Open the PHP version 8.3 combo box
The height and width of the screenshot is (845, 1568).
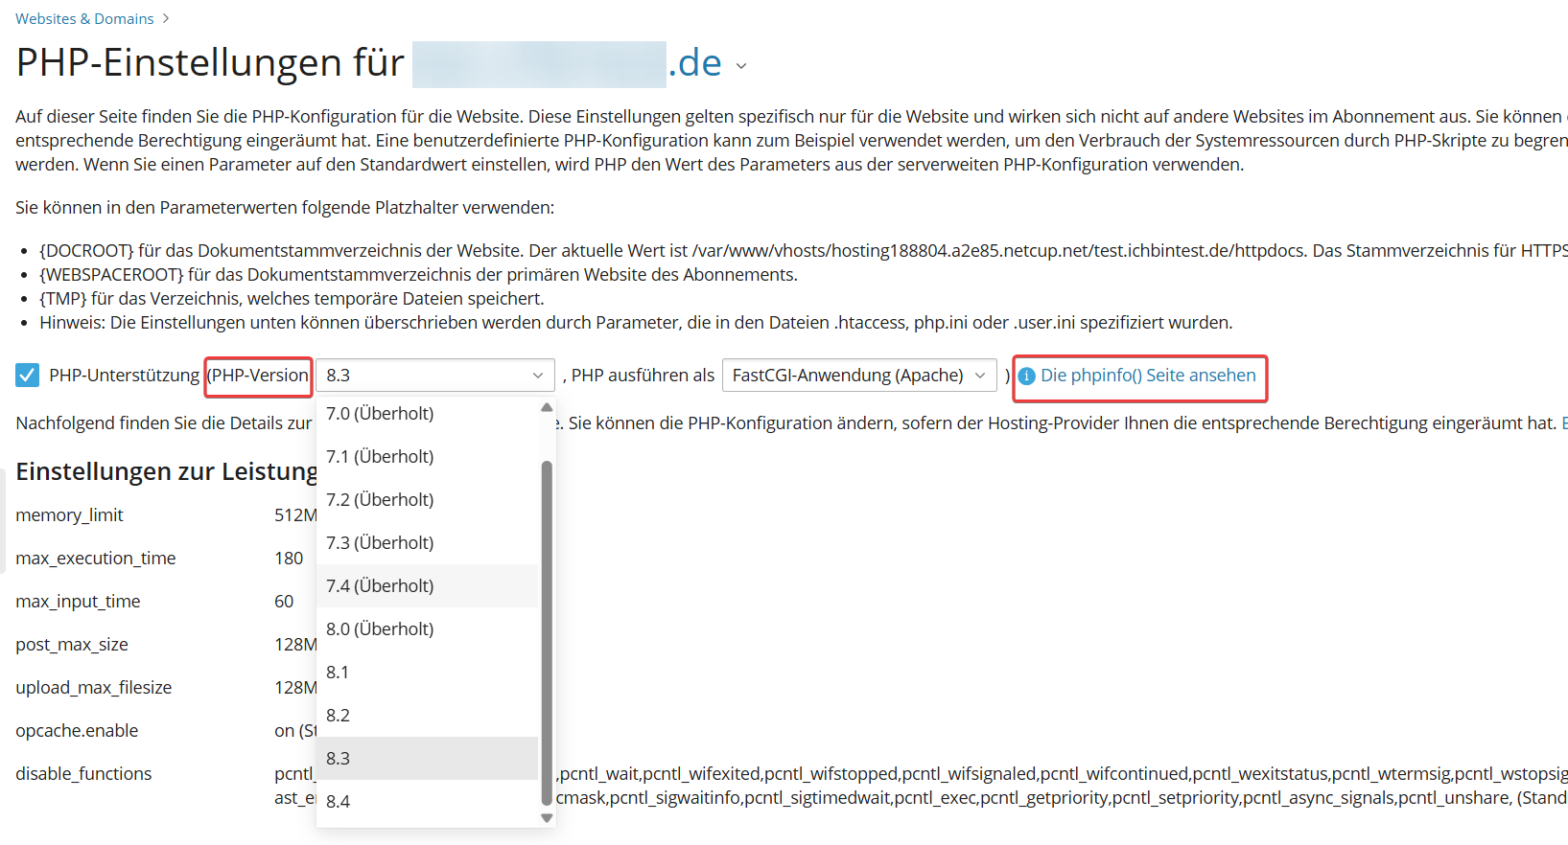pyautogui.click(x=435, y=375)
